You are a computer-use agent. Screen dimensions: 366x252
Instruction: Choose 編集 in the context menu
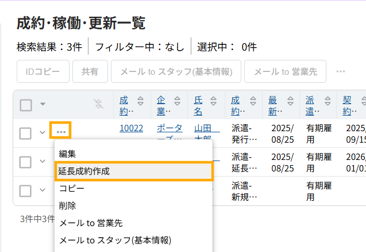coord(68,154)
